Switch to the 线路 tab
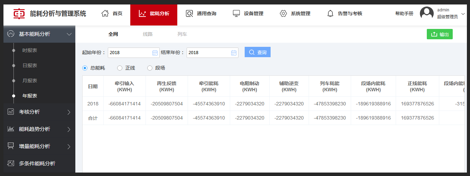Image resolution: width=470 pixels, height=176 pixels. [148, 34]
